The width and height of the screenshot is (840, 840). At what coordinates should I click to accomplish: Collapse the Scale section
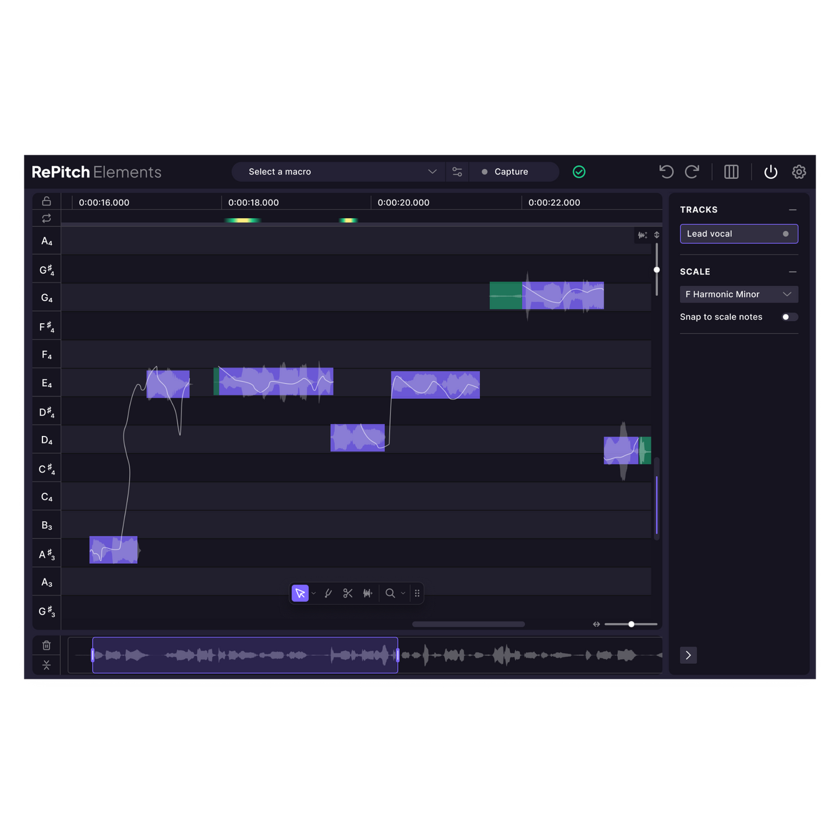click(x=792, y=272)
